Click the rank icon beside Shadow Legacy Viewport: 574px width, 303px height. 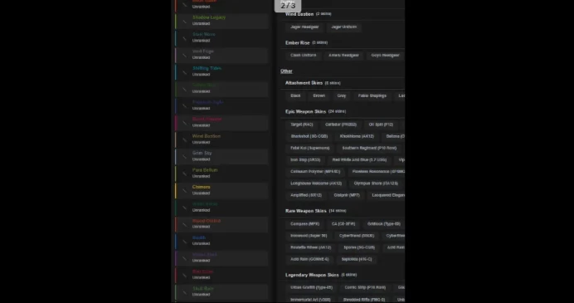[x=185, y=22]
